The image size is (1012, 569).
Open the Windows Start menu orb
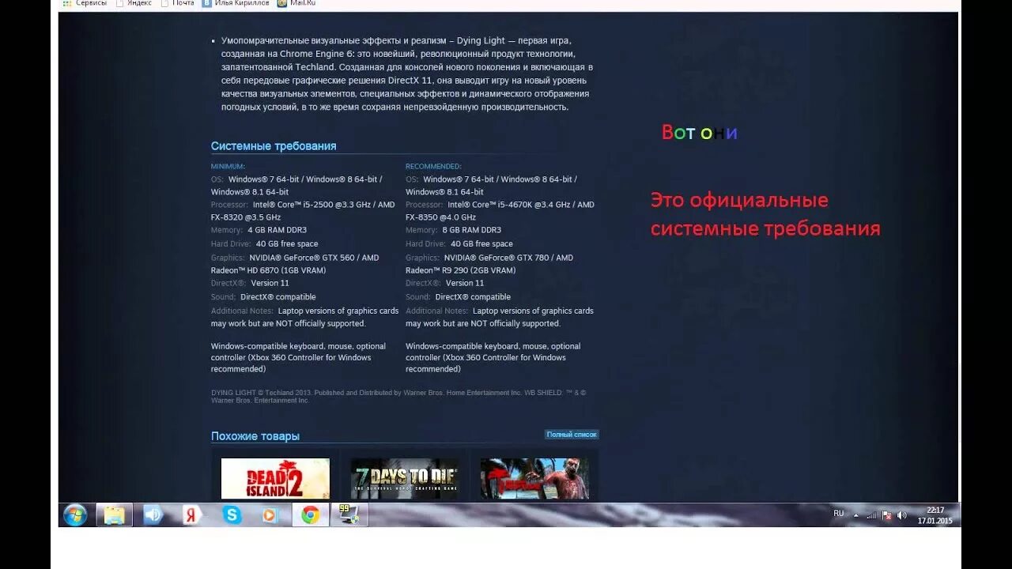click(x=75, y=515)
